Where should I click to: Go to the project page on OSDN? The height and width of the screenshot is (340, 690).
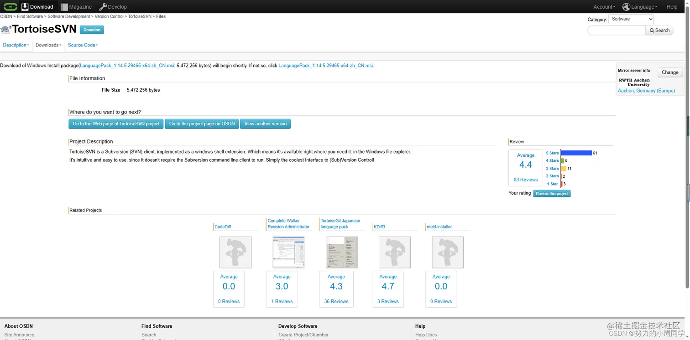pos(202,124)
